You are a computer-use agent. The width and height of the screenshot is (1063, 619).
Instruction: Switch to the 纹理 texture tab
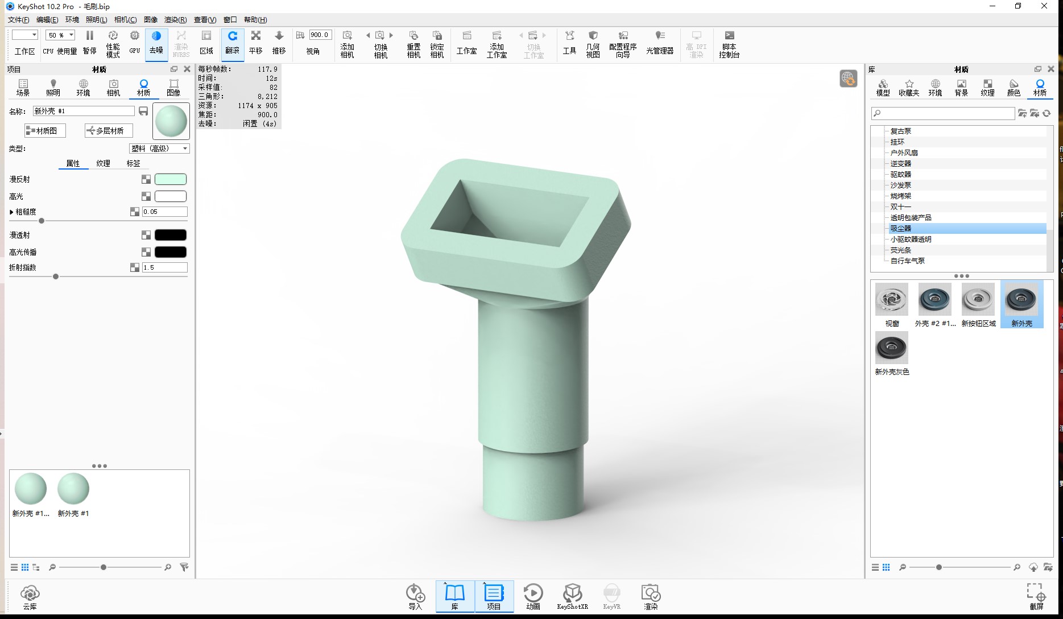click(x=103, y=163)
